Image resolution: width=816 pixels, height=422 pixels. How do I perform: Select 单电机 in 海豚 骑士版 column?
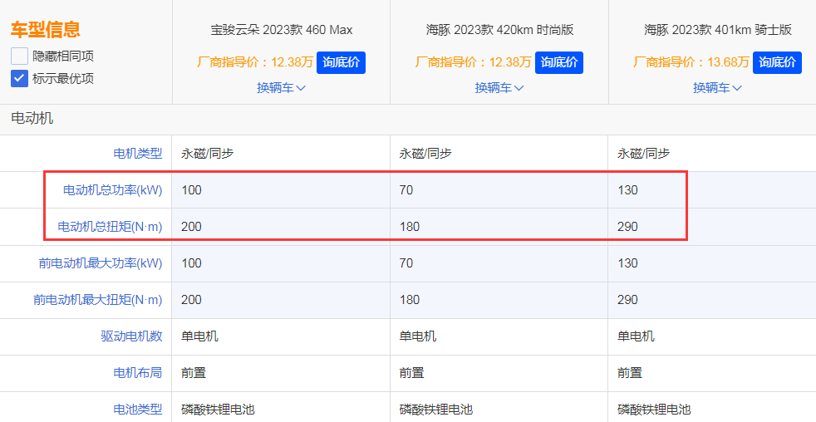click(636, 336)
